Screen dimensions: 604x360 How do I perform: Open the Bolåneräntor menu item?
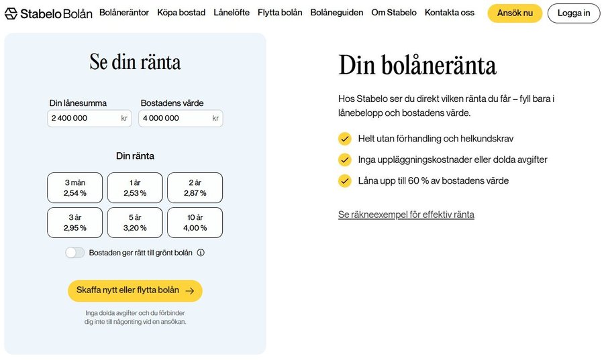[124, 13]
